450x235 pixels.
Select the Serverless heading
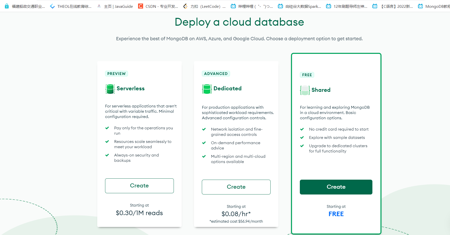tap(131, 89)
